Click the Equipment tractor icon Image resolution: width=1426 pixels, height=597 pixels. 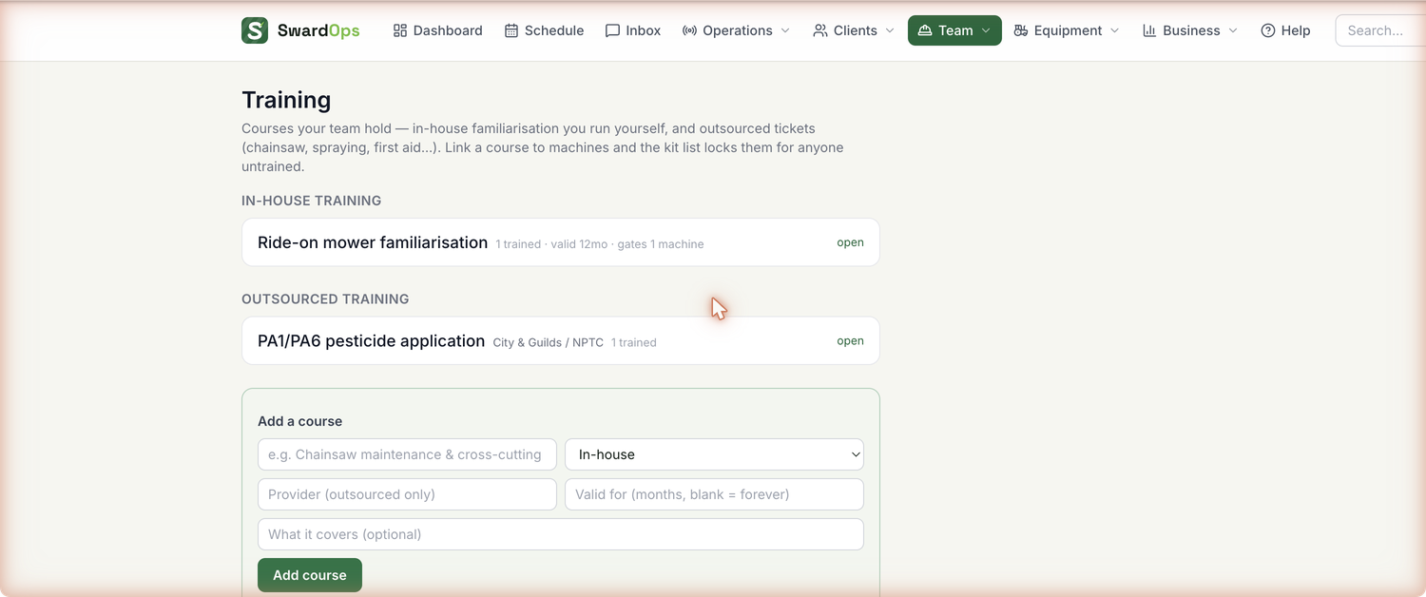(1021, 30)
